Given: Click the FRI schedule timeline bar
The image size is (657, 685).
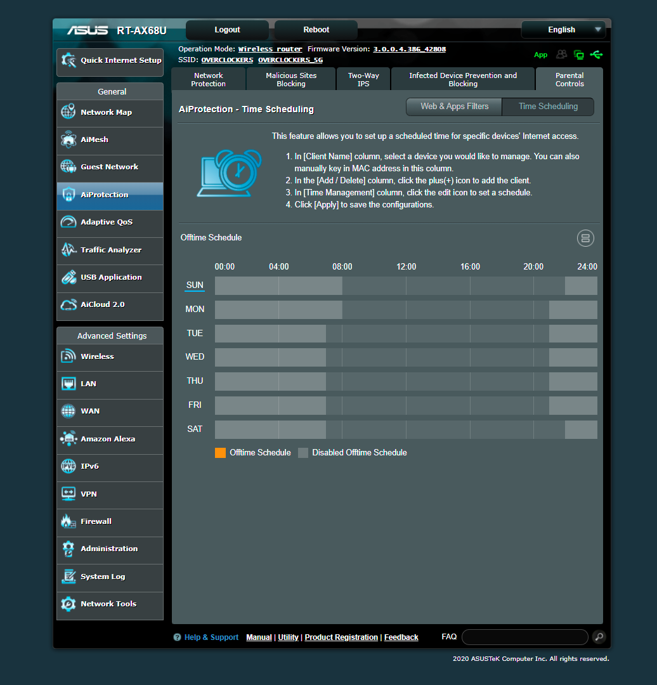Looking at the screenshot, I should coord(406,405).
